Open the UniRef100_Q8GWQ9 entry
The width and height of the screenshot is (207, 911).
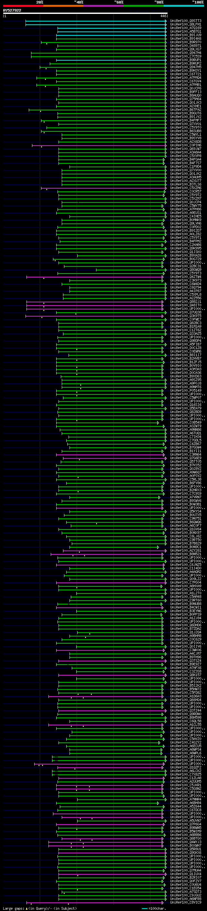[x=185, y=270]
